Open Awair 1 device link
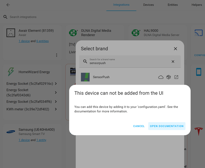 pos(24,41)
